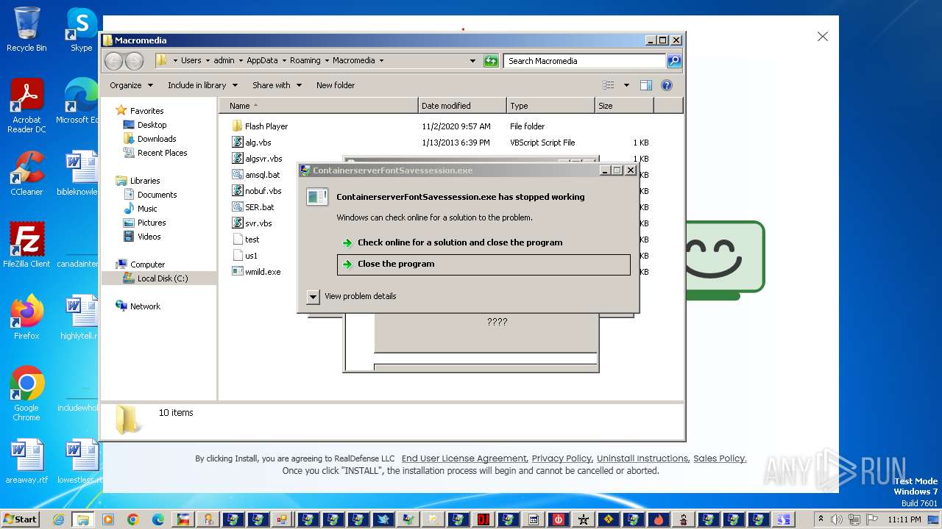Toggle the preview pane in Explorer
The height and width of the screenshot is (529, 942).
(x=645, y=85)
